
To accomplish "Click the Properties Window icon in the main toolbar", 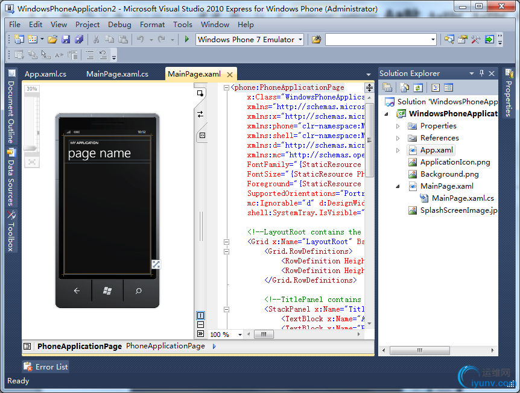I will pyautogui.click(x=463, y=39).
